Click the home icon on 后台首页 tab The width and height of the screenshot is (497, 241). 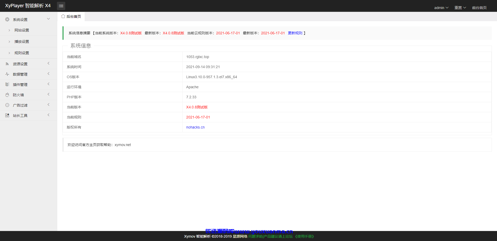click(63, 16)
